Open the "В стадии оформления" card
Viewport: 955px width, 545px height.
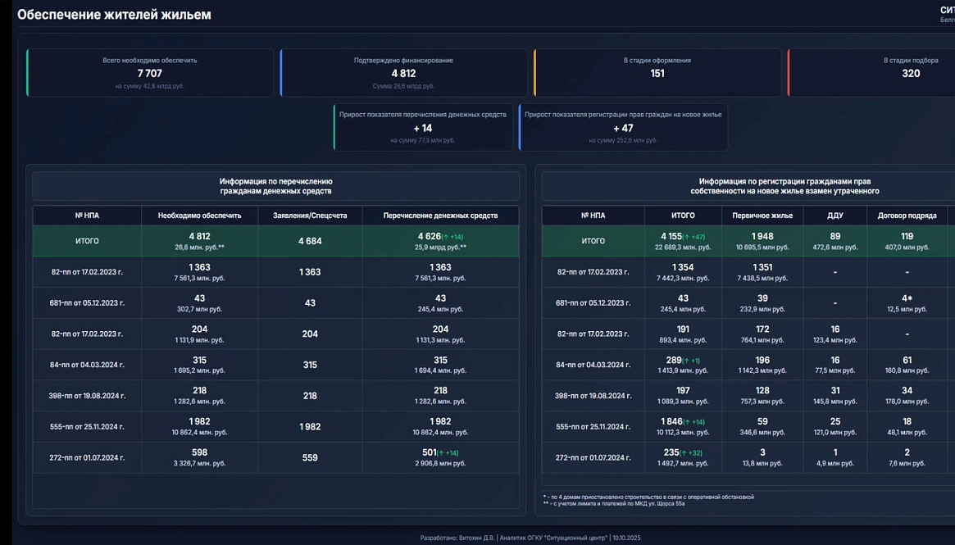point(657,72)
